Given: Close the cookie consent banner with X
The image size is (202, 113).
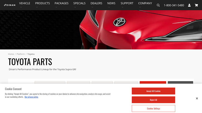Looking at the screenshot, I should point(197,98).
